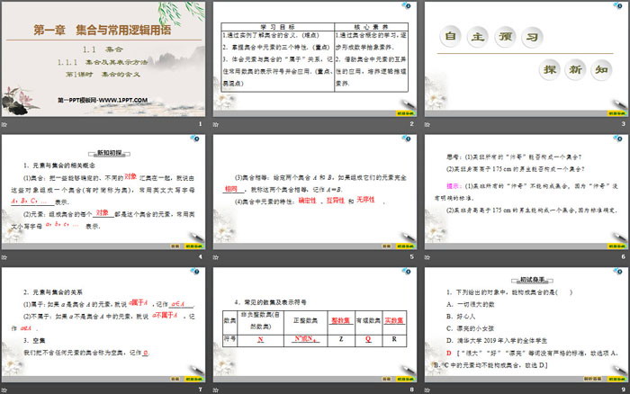Click the star icon under slide 7
Viewport: 630px width, 394px height.
click(x=5, y=390)
